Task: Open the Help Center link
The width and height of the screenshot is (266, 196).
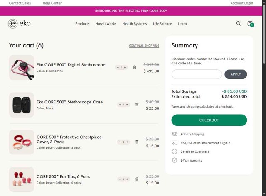Action: (x=52, y=3)
